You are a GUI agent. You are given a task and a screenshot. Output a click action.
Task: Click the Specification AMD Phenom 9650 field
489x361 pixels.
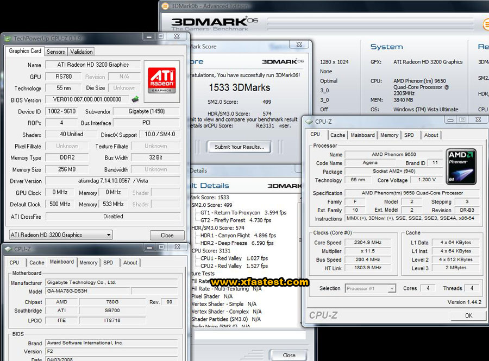pos(412,193)
